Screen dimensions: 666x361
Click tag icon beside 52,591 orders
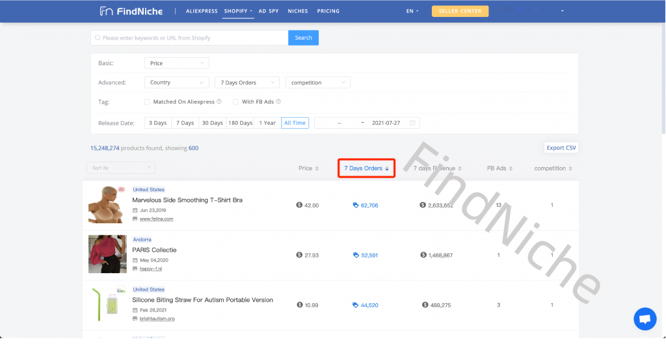click(x=356, y=255)
